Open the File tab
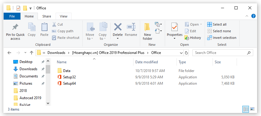This screenshot has width=261, height=116. click(12, 16)
